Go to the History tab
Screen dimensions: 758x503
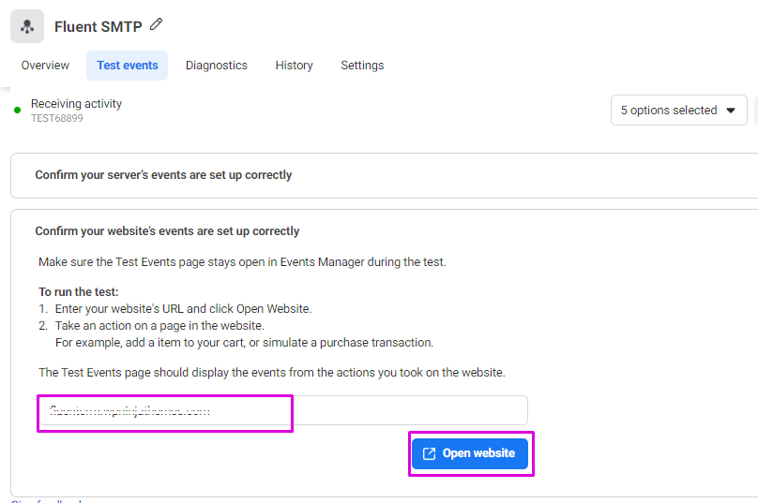tap(294, 66)
